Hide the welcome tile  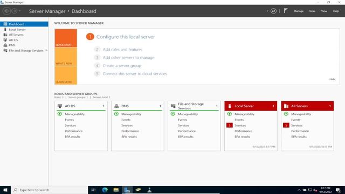pyautogui.click(x=332, y=79)
